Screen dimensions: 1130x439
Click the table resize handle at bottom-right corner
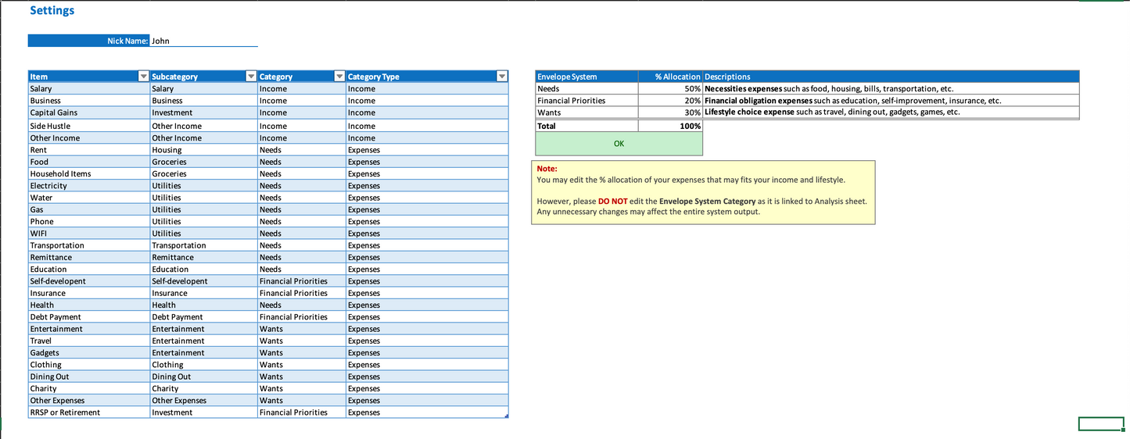[507, 416]
